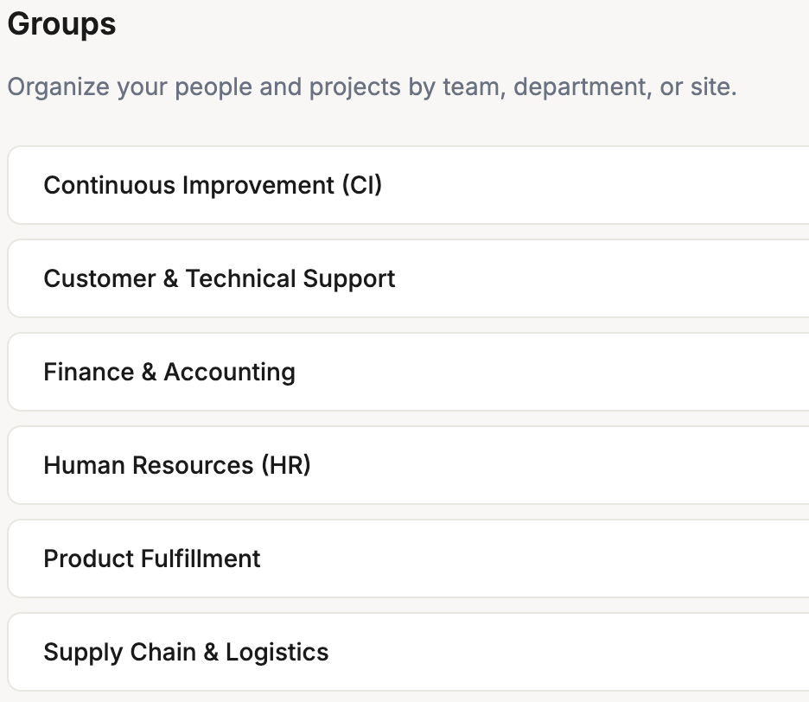Viewport: 809px width, 702px height.
Task: Select the Finance & Accounting group row
Action: tap(169, 372)
